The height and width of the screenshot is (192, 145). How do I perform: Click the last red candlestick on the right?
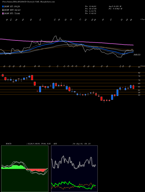(133, 87)
